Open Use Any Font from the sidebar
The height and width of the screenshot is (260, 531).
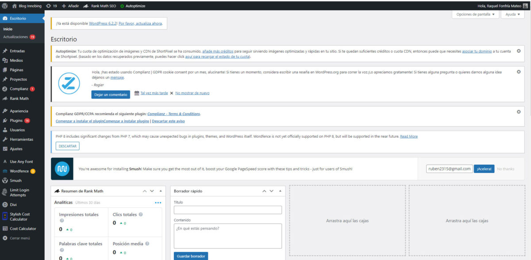[5, 161]
